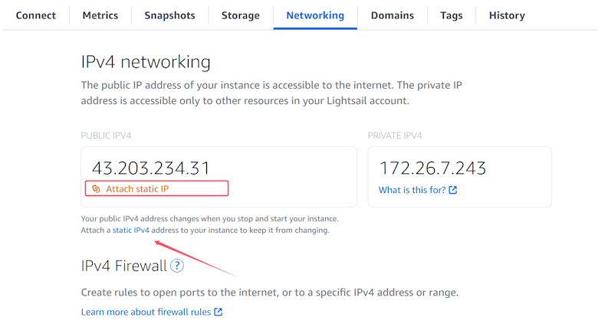The height and width of the screenshot is (327, 598).
Task: Open 'Learn more about firewall rules' link
Action: [146, 312]
